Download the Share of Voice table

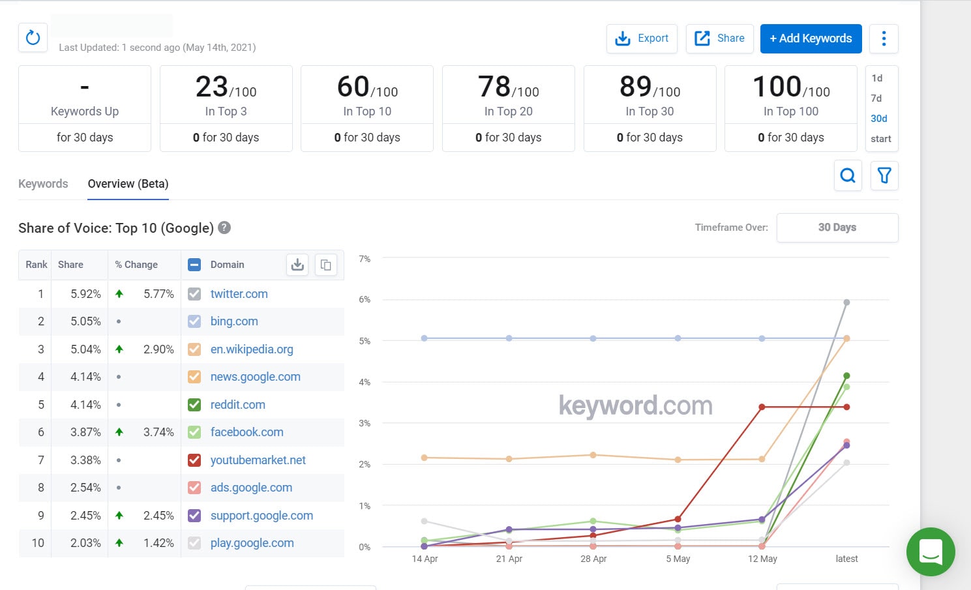pyautogui.click(x=297, y=265)
